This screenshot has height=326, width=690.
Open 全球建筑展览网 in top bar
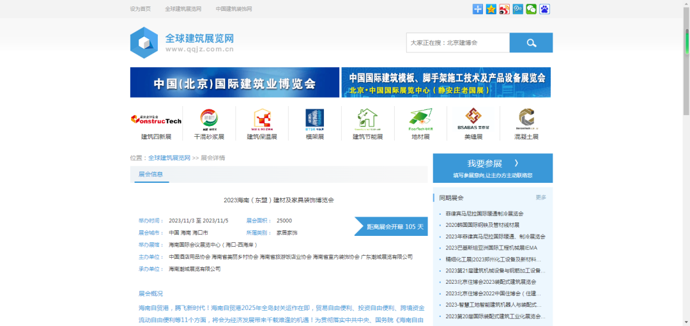tap(183, 9)
